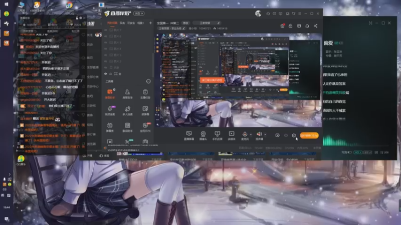Switch to the second scene tab

pyautogui.click(x=122, y=23)
